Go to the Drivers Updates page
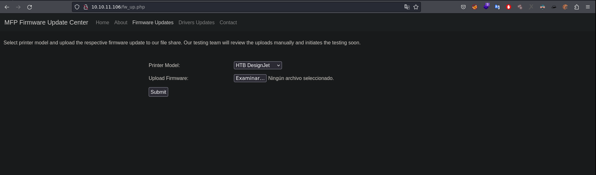The width and height of the screenshot is (596, 175). [x=196, y=23]
